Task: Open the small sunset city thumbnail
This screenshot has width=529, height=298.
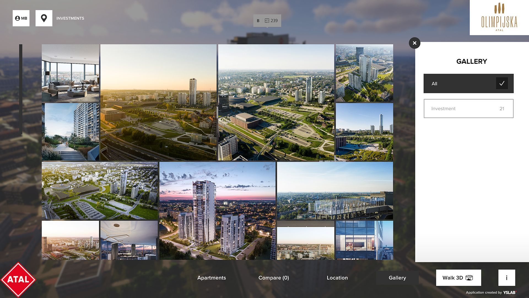Action: pos(70,240)
